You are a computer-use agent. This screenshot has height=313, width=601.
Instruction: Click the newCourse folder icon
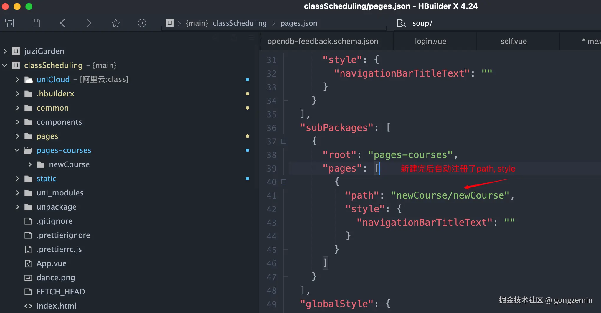[41, 164]
